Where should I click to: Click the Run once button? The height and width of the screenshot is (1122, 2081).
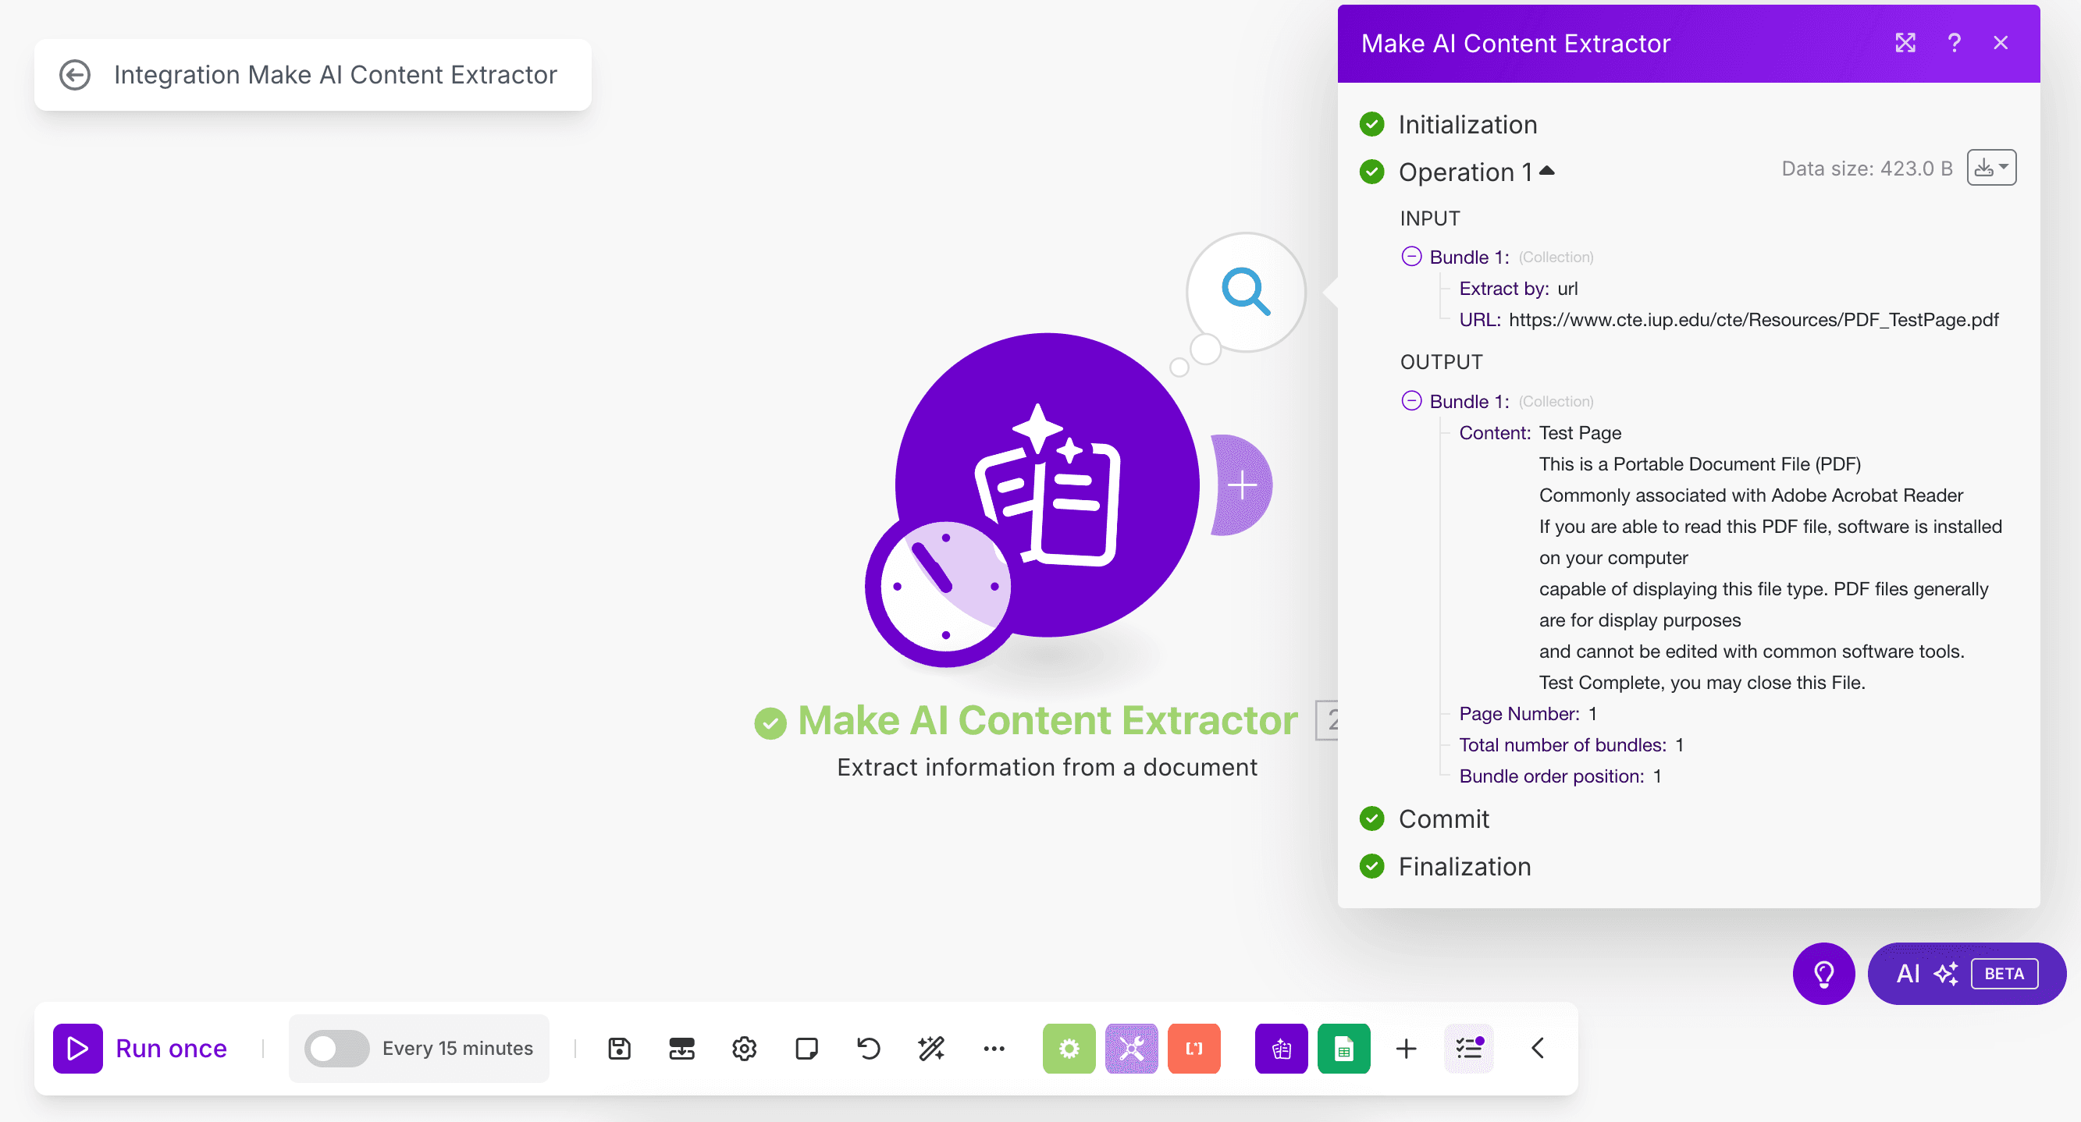[144, 1048]
